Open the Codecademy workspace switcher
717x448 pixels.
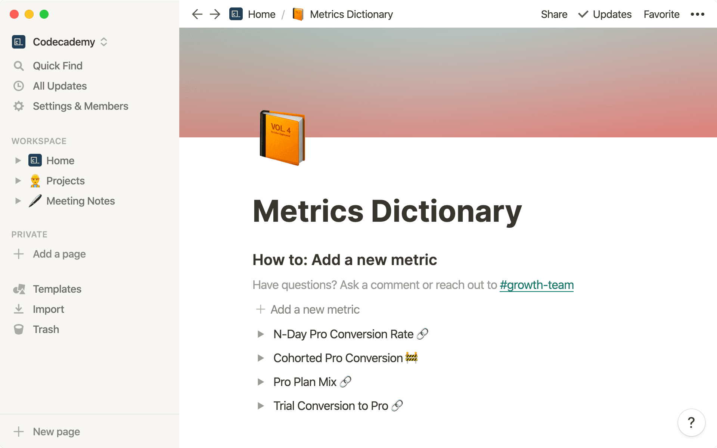pyautogui.click(x=63, y=42)
